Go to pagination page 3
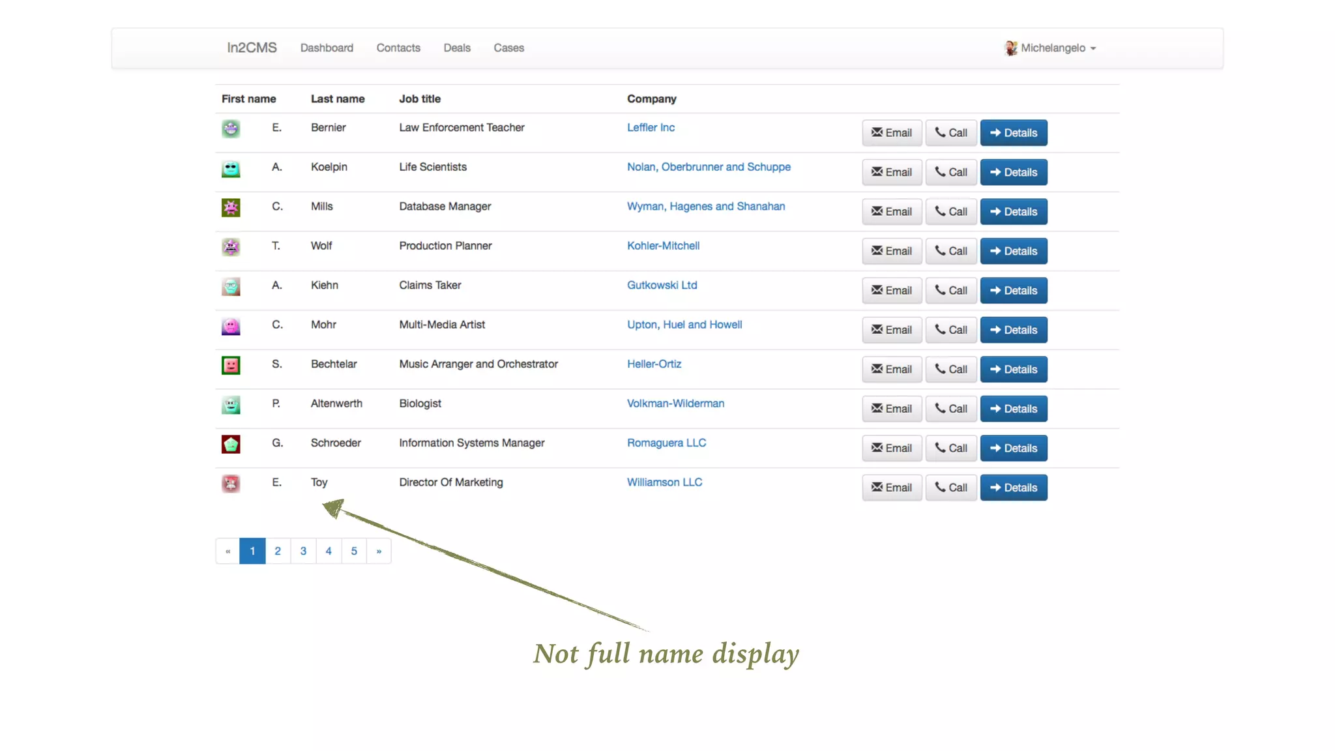Screen dimensions: 1335x751 (303, 552)
